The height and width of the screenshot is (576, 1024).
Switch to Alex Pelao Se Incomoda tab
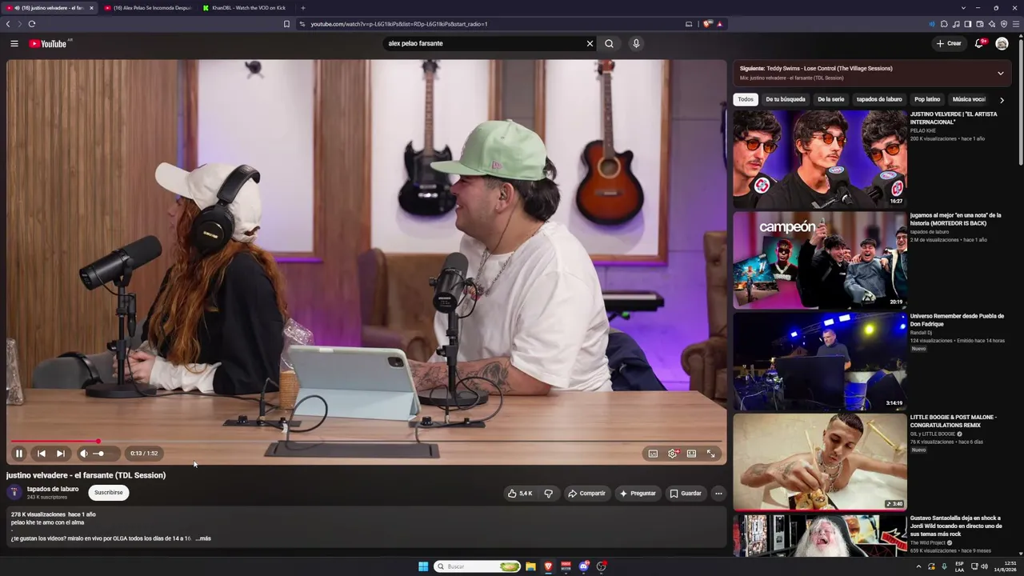click(x=147, y=8)
